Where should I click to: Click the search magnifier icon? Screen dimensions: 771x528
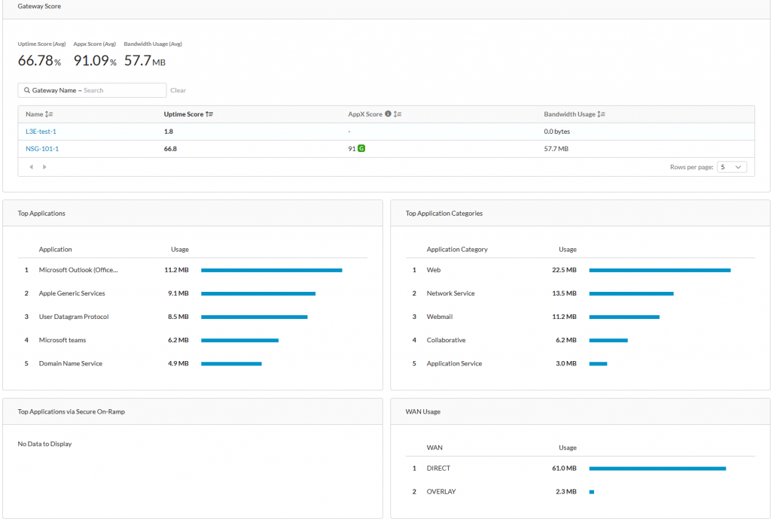pos(27,90)
